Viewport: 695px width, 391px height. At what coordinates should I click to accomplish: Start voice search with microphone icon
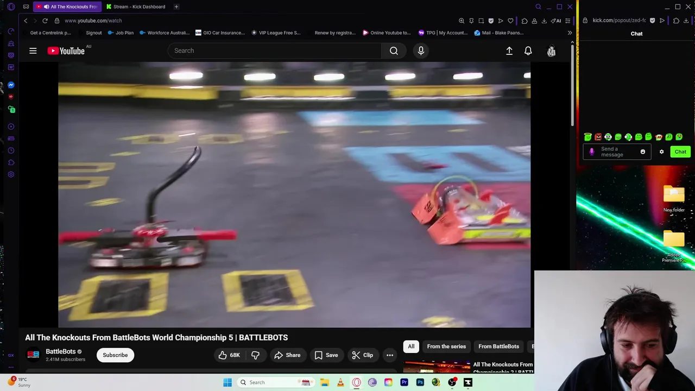coord(421,51)
